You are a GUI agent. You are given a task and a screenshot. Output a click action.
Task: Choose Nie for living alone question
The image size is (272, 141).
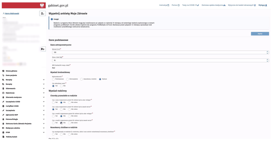coord(61,86)
